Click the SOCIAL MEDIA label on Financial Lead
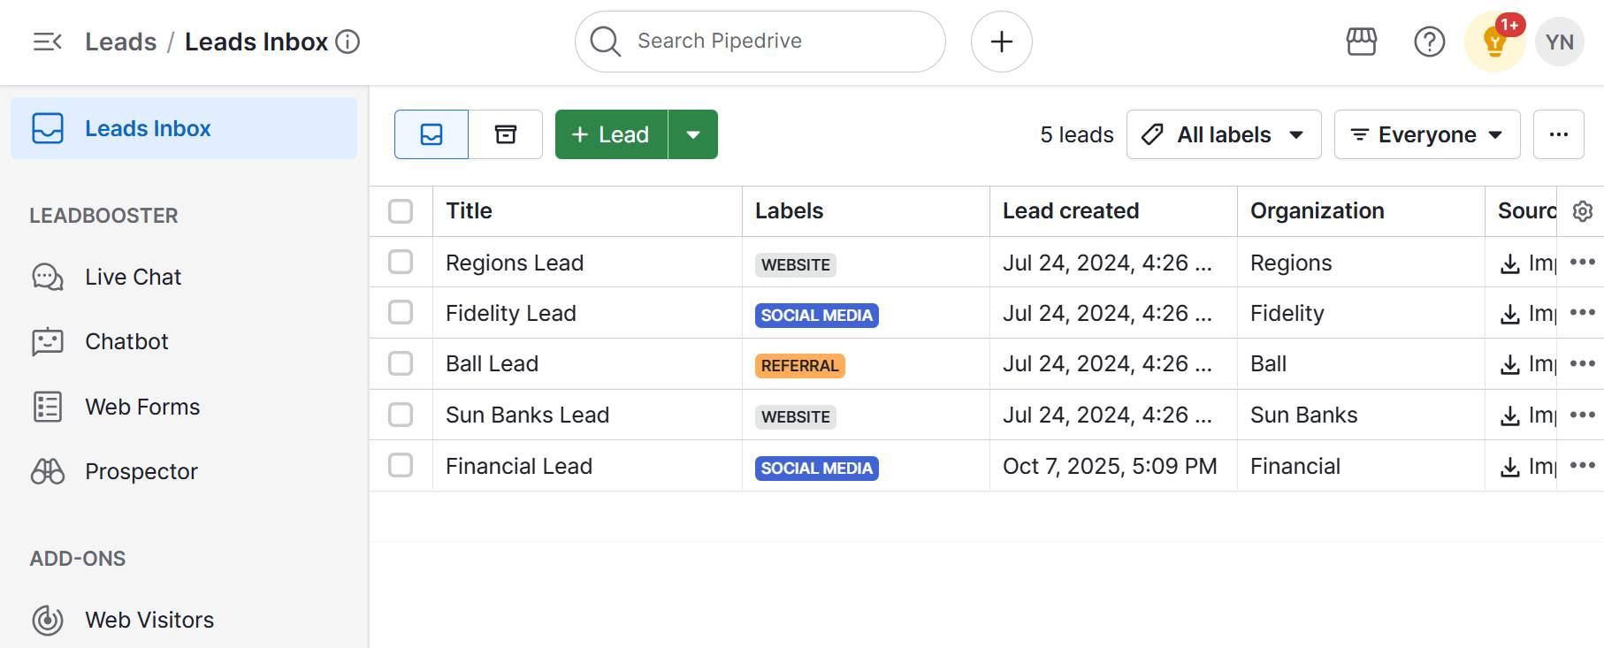 817,468
